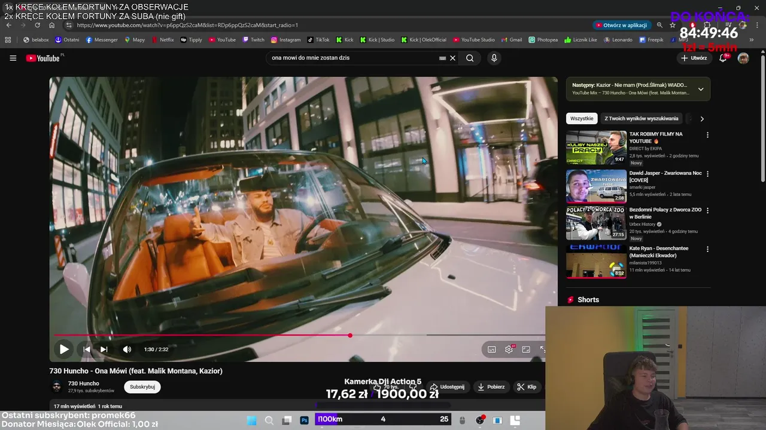Viewport: 766px width, 430px height.
Task: Open the Twitch bookmark
Action: coord(253,40)
